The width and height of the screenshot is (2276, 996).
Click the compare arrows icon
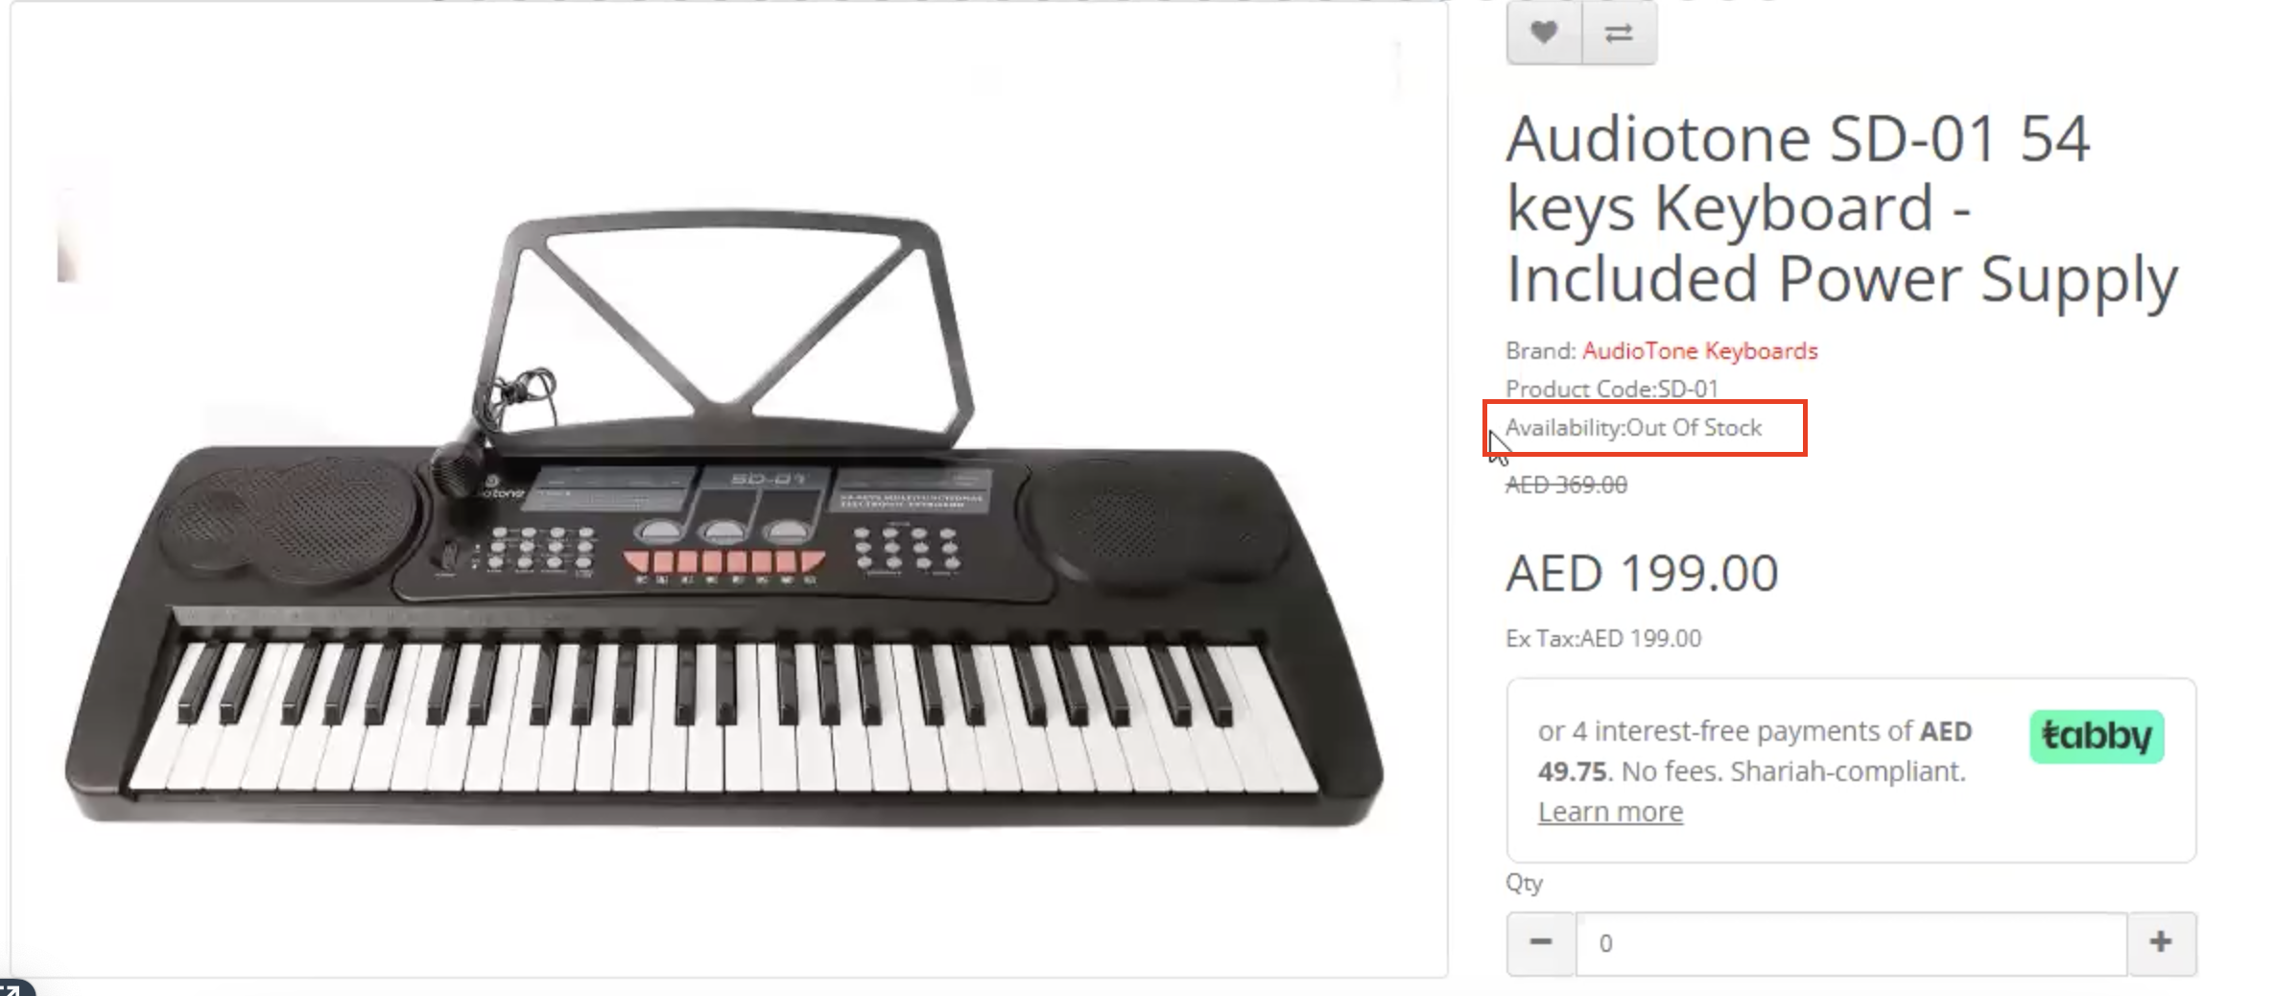coord(1619,33)
